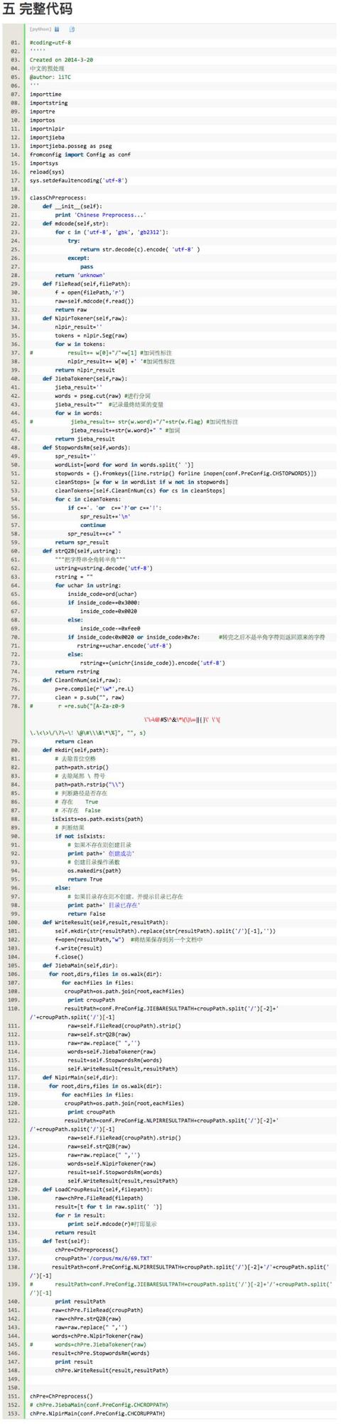The image size is (341, 1424).
Task: Click the 'importnlpir' line
Action: pyautogui.click(x=47, y=129)
